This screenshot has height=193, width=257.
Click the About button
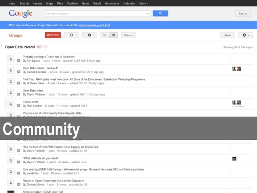point(228,35)
